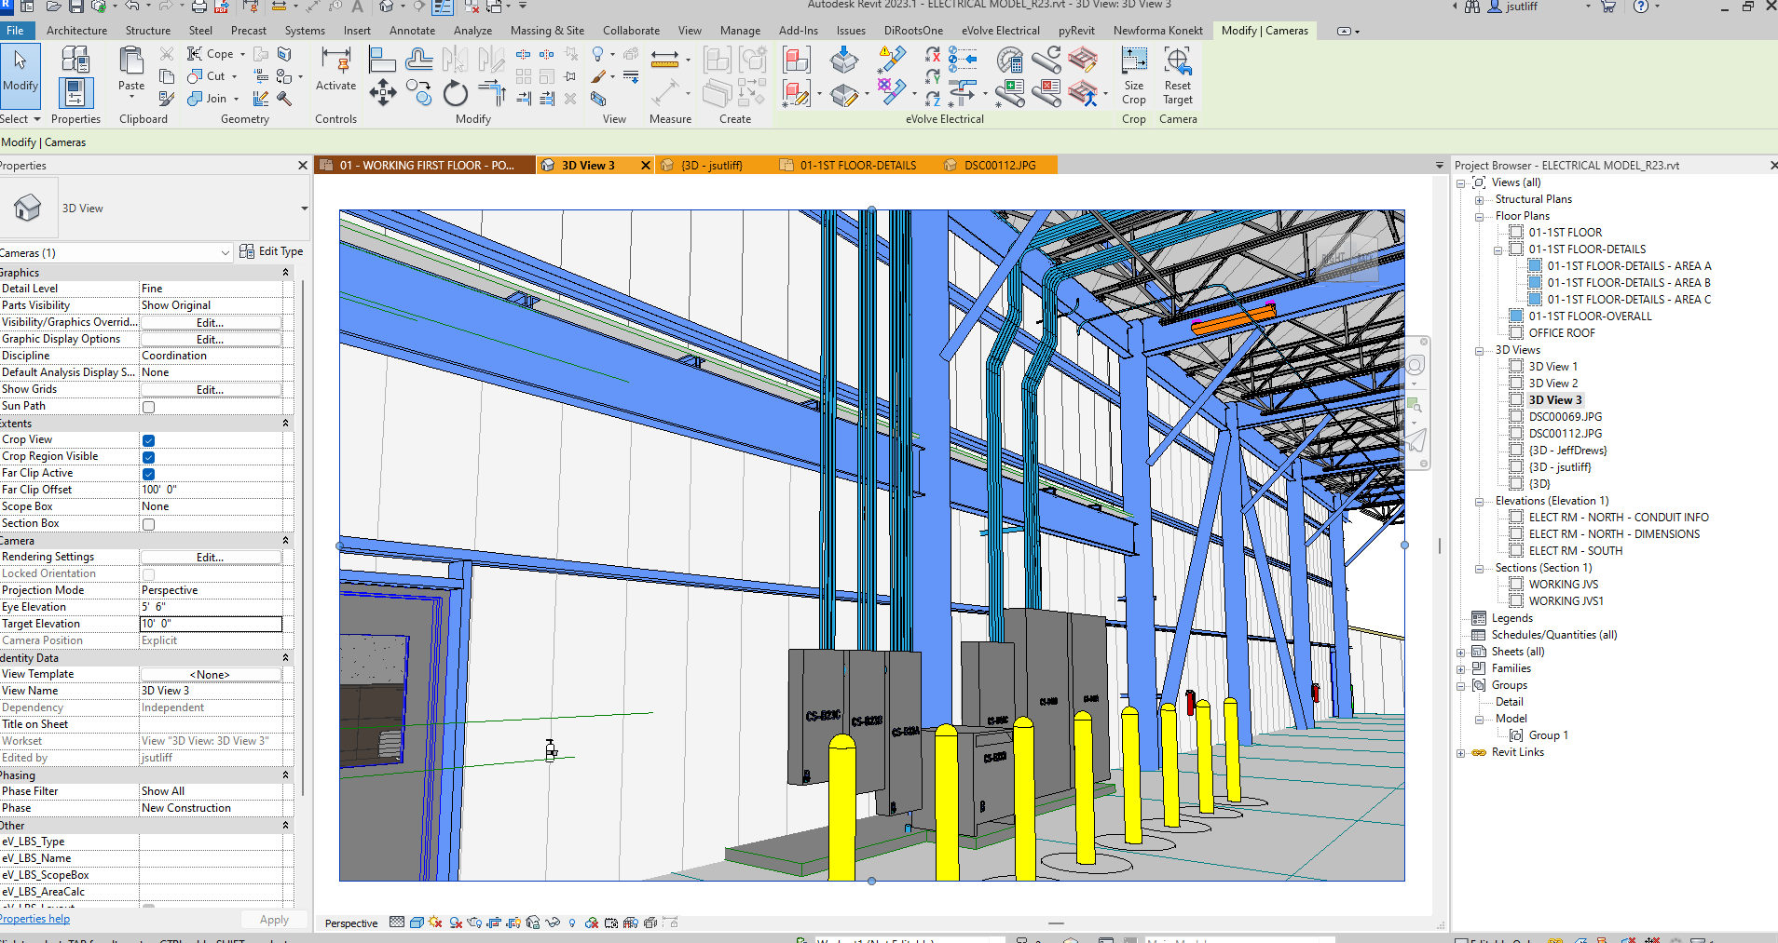Collapse the Floor Plans tree node
Viewport: 1778px width, 943px height.
(x=1479, y=216)
